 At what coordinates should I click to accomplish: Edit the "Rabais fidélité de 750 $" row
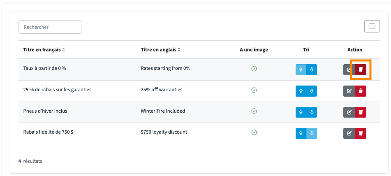tap(349, 133)
